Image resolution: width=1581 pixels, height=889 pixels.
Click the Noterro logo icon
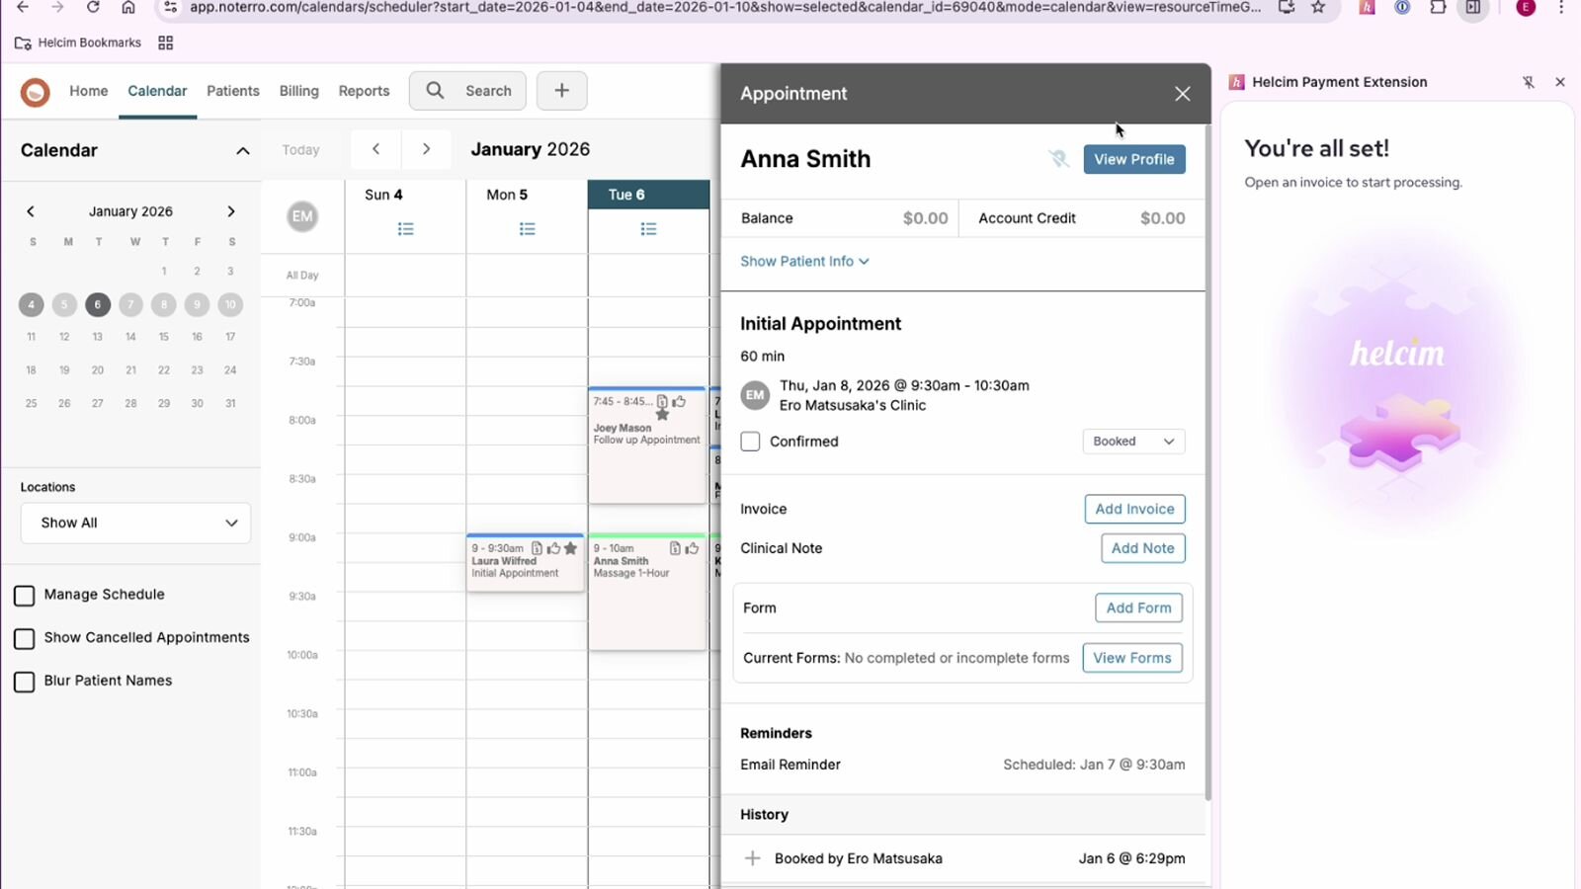(36, 92)
